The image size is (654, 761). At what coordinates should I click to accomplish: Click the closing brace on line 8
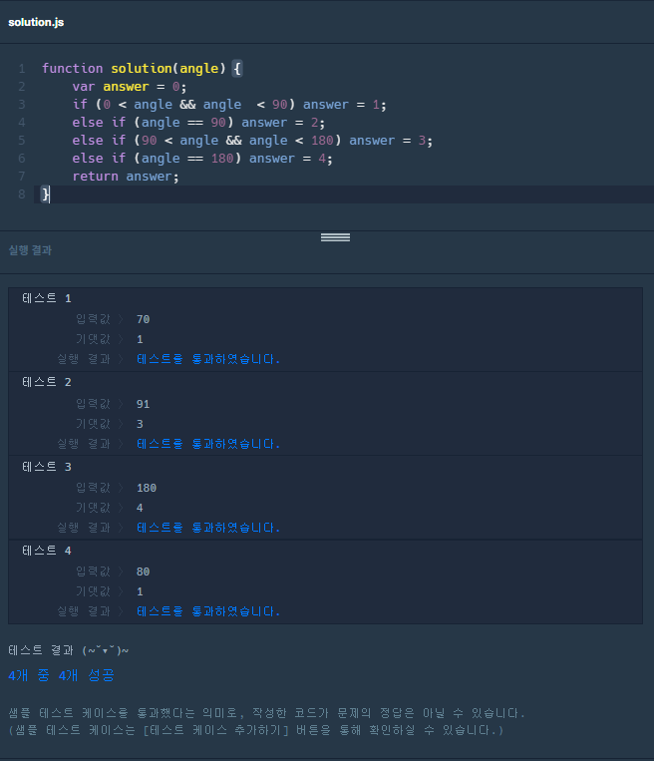click(x=45, y=194)
